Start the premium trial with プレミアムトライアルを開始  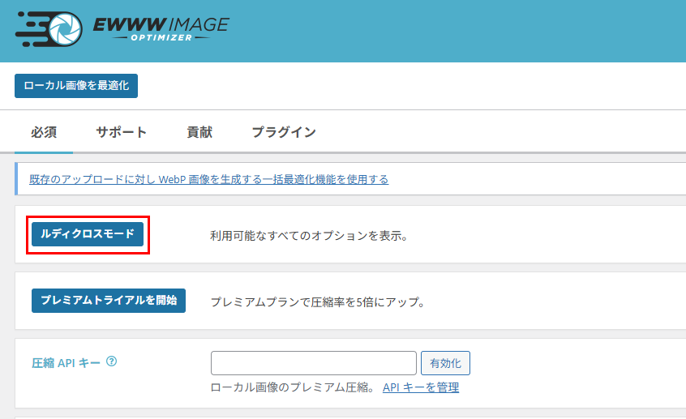(109, 300)
